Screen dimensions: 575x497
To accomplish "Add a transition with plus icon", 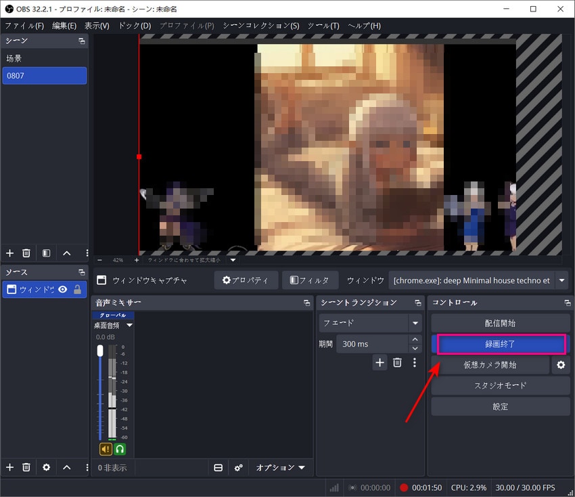I will [x=380, y=363].
